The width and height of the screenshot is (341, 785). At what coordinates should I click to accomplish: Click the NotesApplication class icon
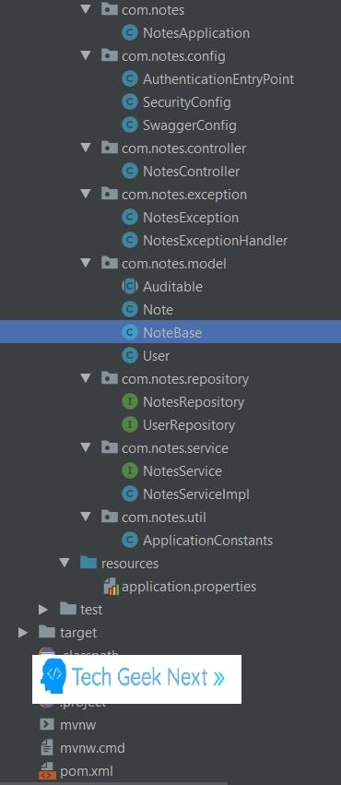coord(130,33)
